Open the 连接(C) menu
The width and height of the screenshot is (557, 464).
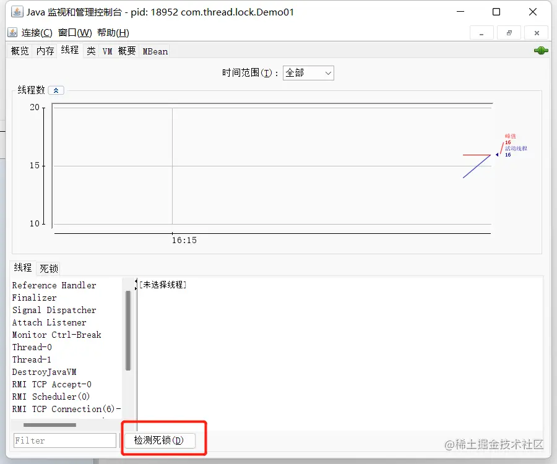click(37, 33)
